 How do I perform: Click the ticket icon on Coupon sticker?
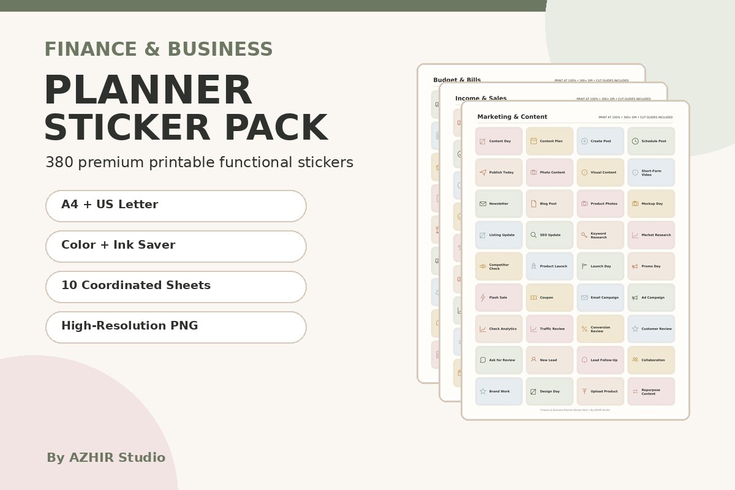click(533, 298)
